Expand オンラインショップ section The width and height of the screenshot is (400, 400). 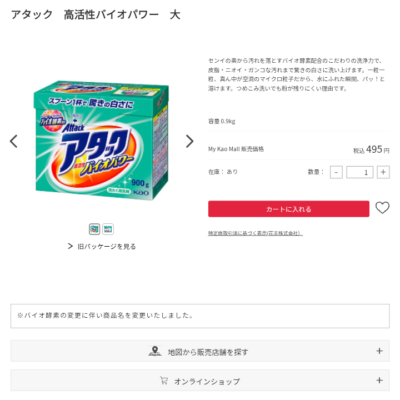point(200,381)
